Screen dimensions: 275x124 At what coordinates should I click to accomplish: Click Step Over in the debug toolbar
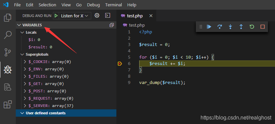click(x=220, y=27)
